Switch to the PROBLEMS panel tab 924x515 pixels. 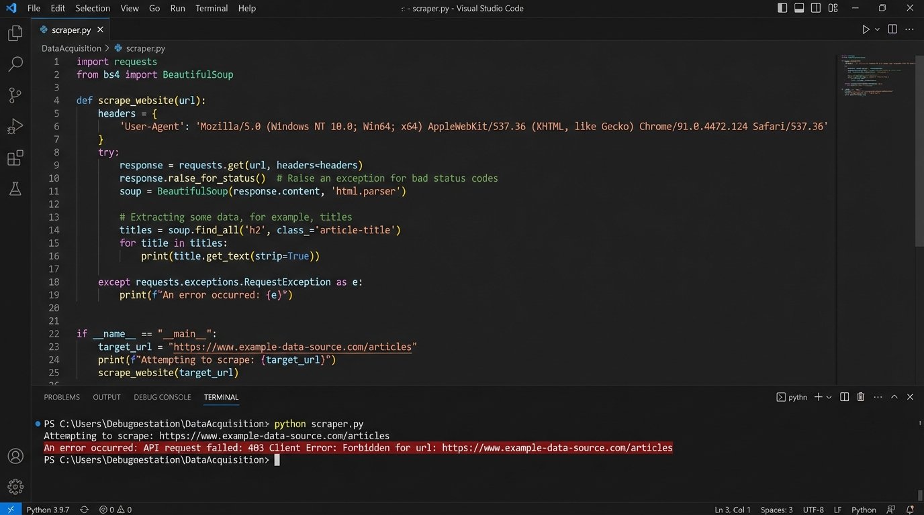pyautogui.click(x=62, y=397)
